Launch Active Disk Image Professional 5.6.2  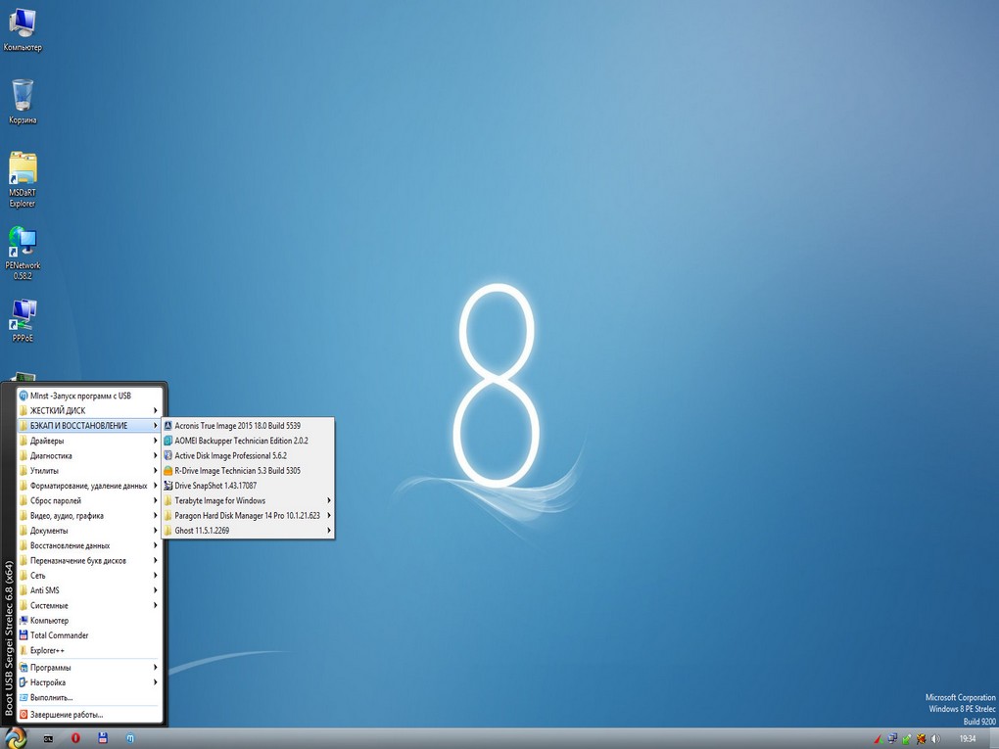[249, 455]
